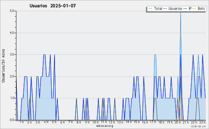Click the '1 h' x-axis label

coord(22,122)
